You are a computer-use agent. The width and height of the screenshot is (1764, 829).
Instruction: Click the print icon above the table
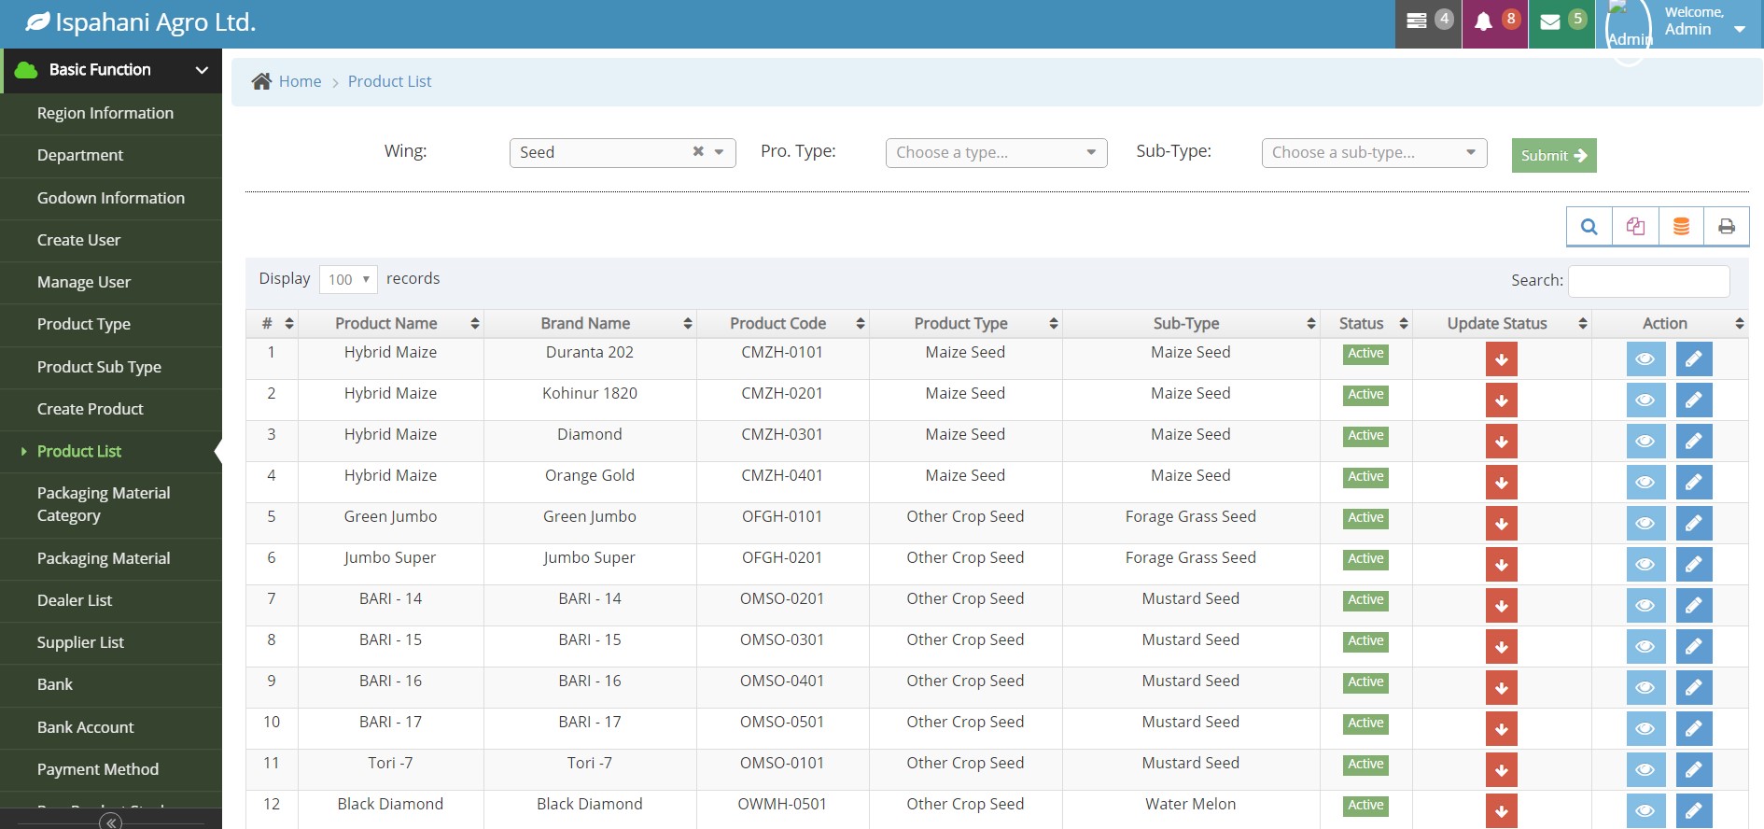pos(1726,227)
